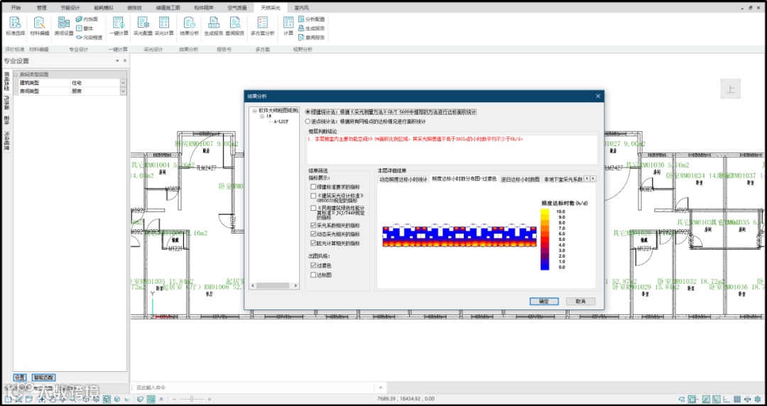Viewport: 767px width, 406px height.
Task: Open 多方案分析 multi-scheme analysis
Action: [263, 26]
